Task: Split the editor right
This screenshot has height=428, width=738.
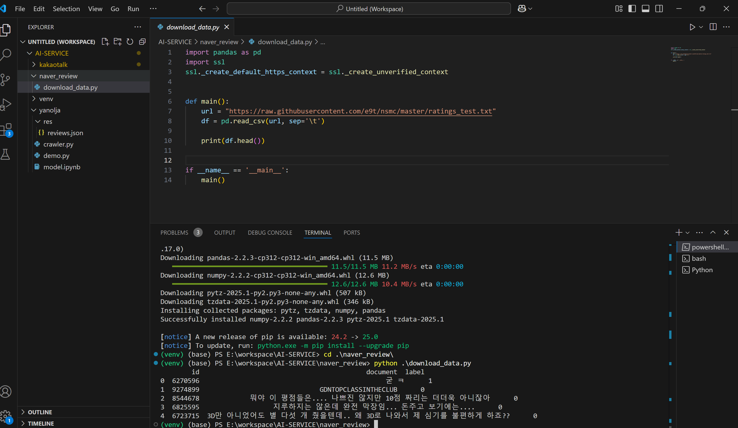Action: click(x=713, y=27)
